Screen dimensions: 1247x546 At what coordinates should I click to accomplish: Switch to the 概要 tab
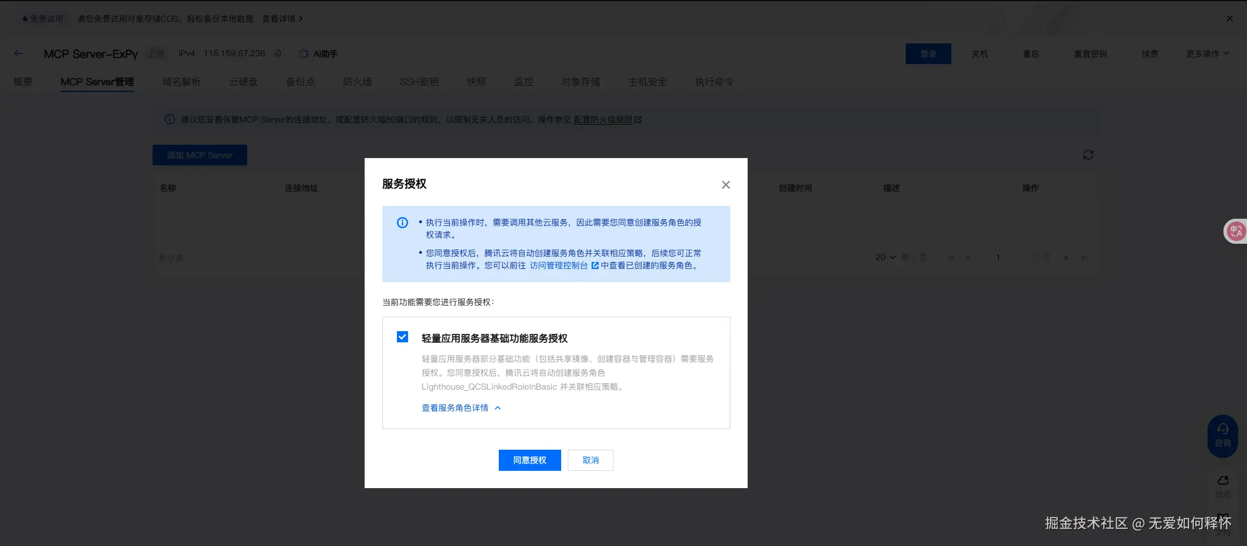pos(23,82)
